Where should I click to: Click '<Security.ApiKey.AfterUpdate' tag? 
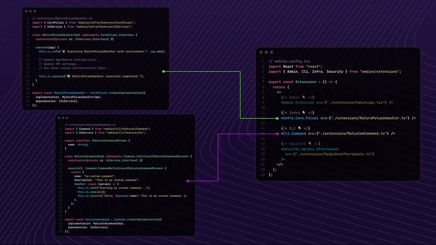(x=310, y=149)
